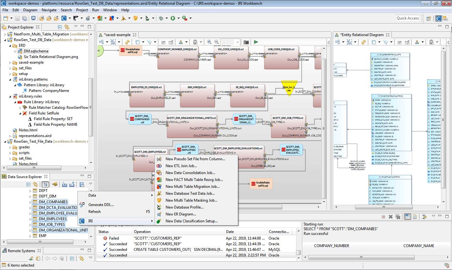The image size is (452, 270).
Task: Click Collapse All in Project Explorer
Action: pos(60,27)
